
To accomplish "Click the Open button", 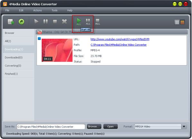I will point(110,126).
